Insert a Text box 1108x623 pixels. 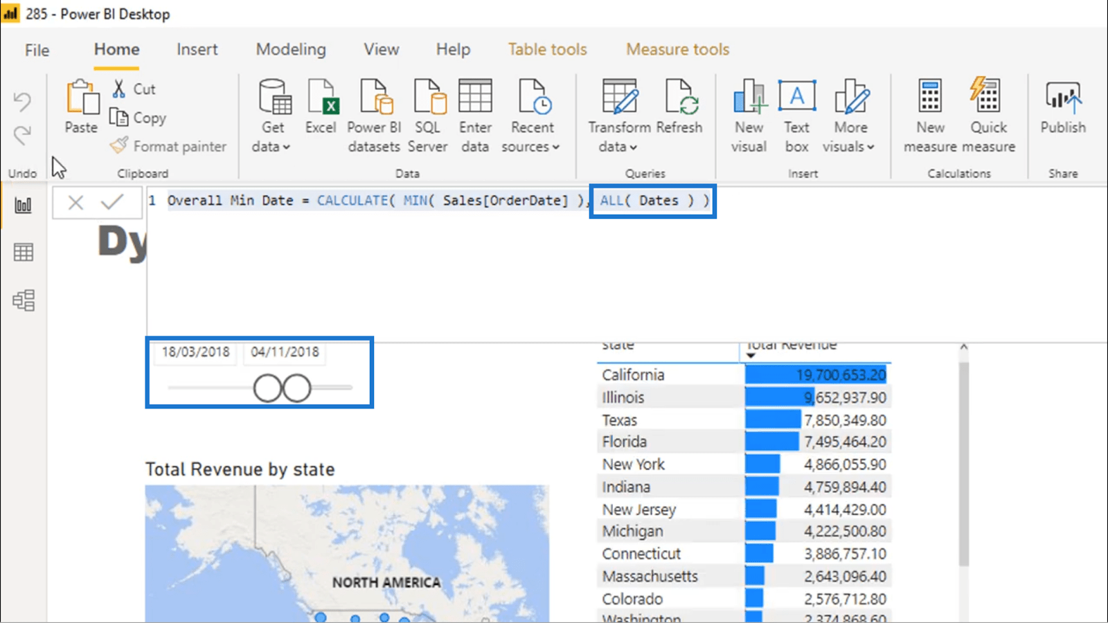pyautogui.click(x=797, y=115)
